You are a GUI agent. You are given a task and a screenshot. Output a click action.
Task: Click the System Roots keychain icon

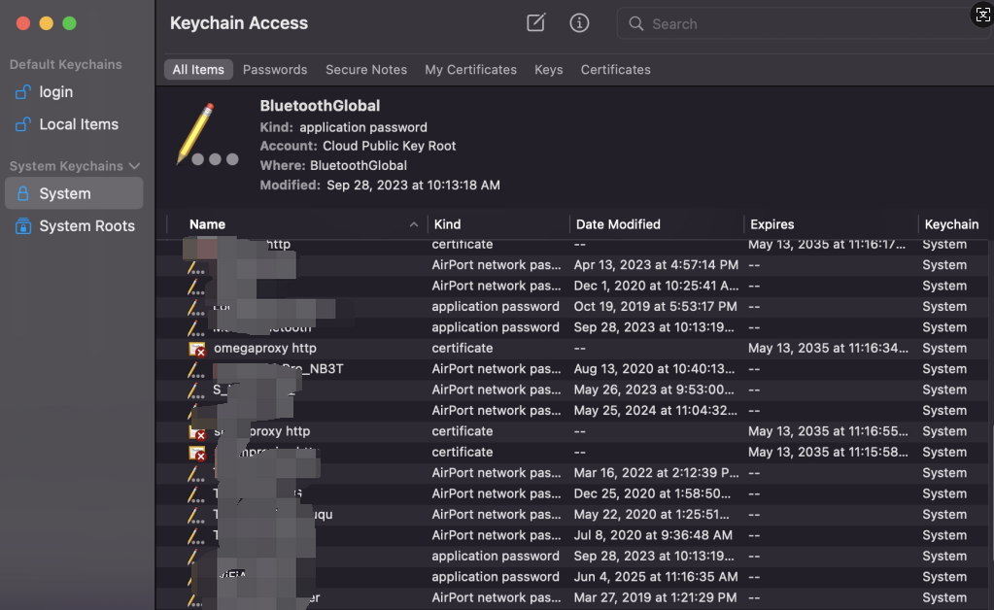[x=22, y=225]
